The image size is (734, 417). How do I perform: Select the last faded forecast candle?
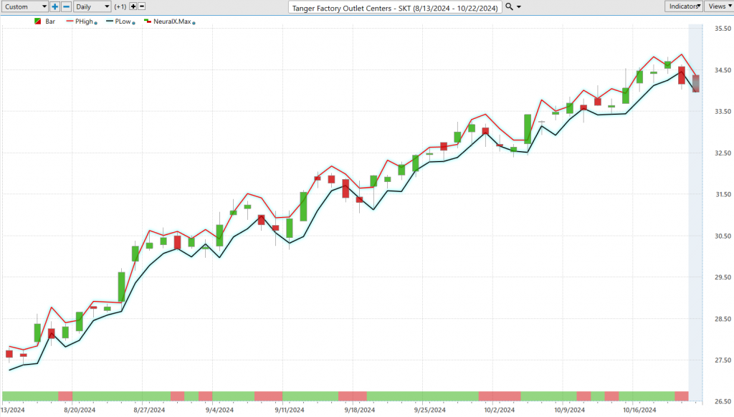point(696,84)
